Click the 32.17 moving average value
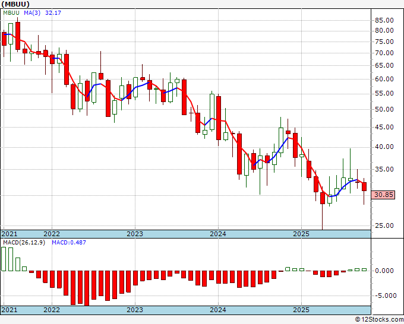404x324 pixels. (x=53, y=12)
